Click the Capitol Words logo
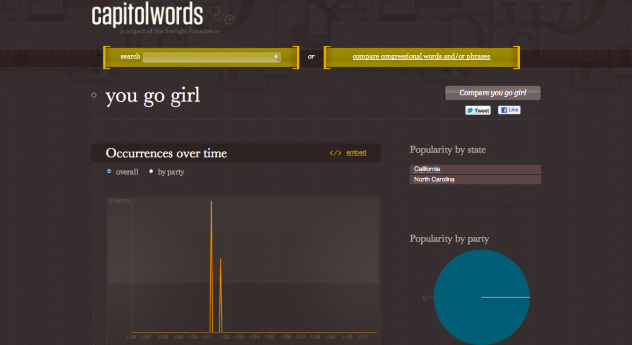This screenshot has height=345, width=632. pos(147,15)
